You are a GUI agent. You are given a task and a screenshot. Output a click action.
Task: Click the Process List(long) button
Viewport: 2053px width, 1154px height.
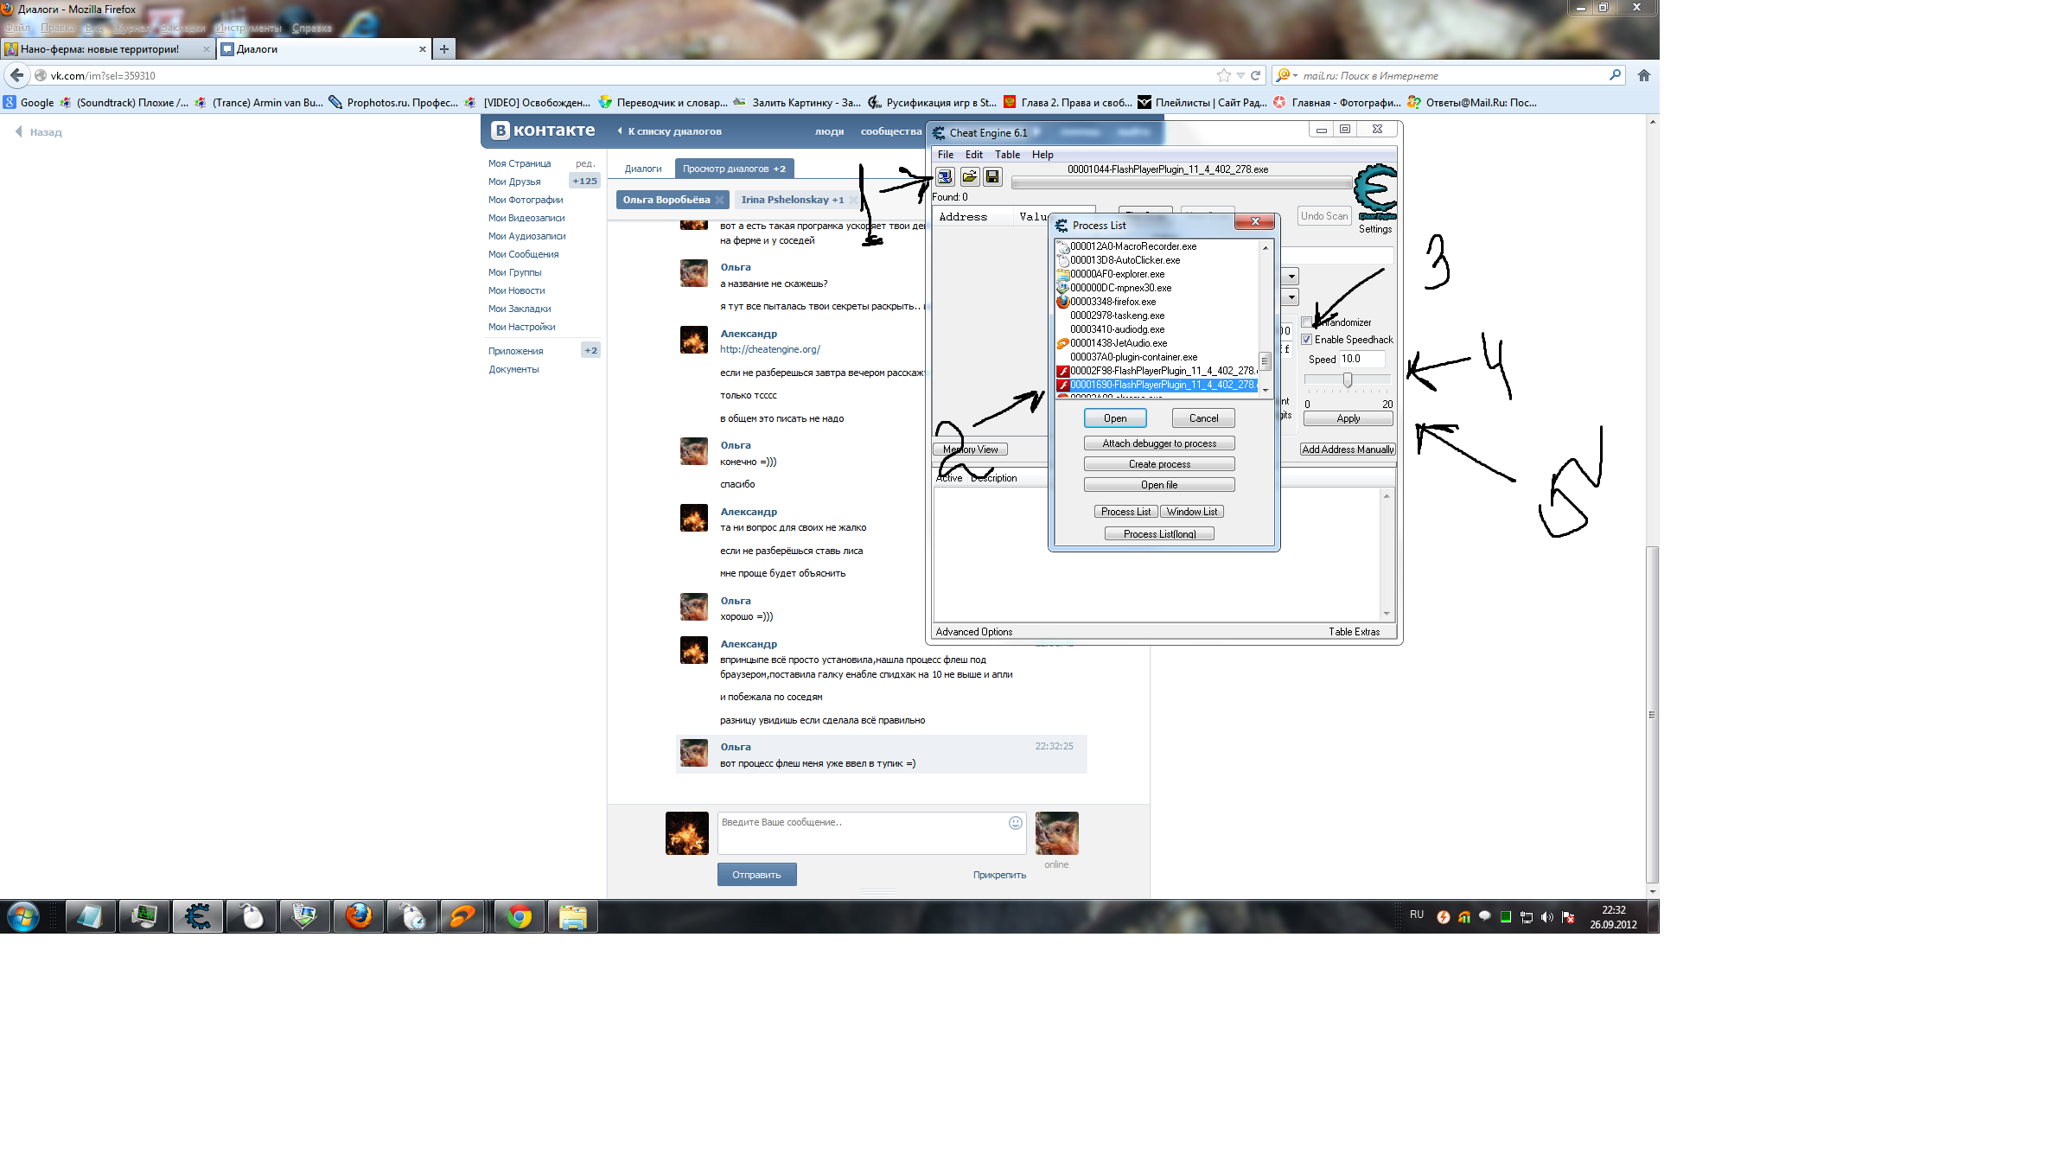point(1159,534)
